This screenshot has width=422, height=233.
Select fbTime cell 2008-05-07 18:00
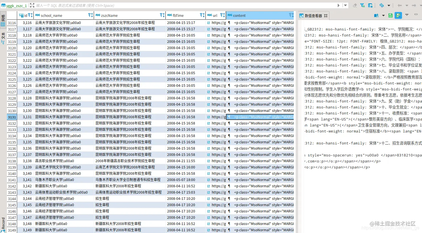point(186,180)
